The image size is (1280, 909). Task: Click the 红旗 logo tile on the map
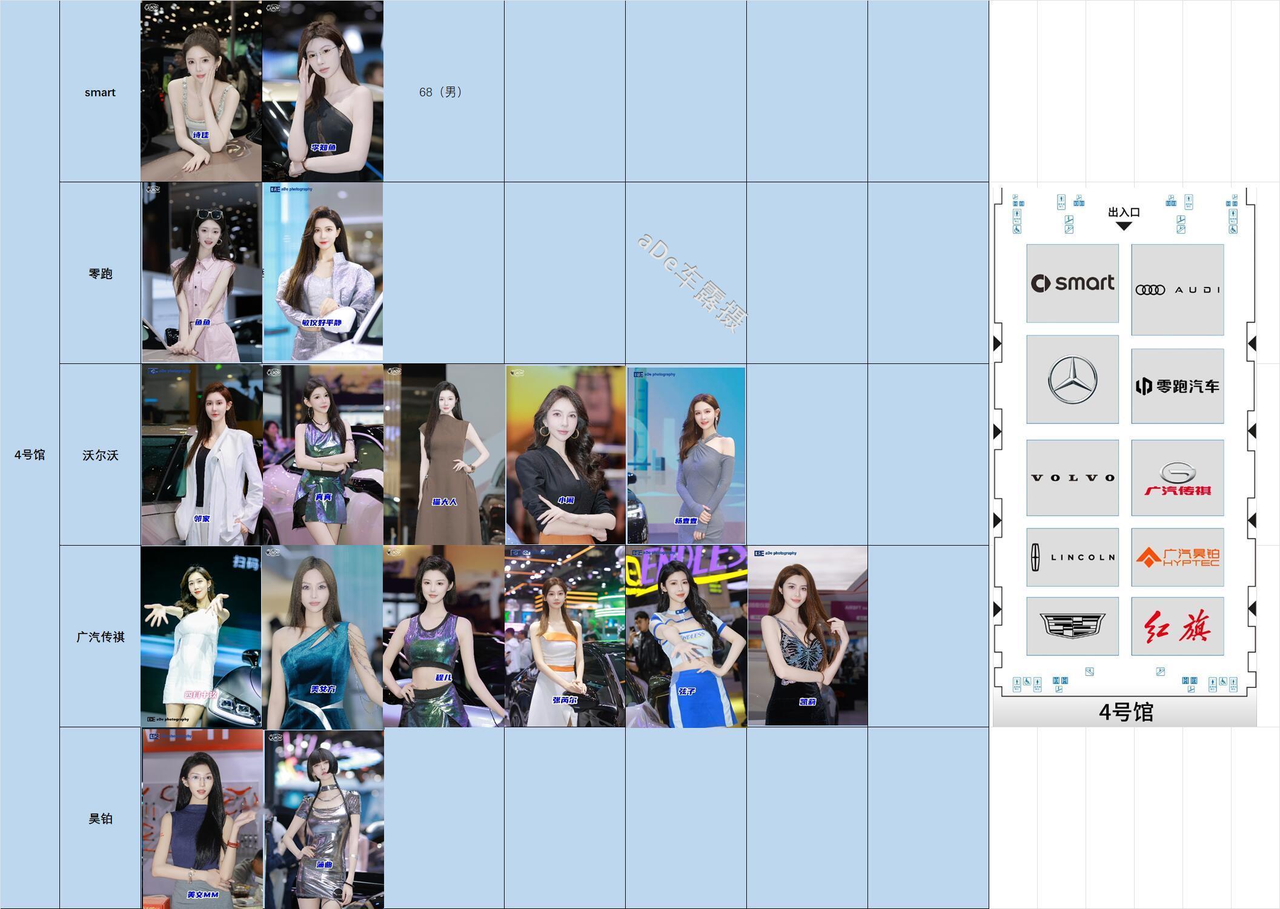1177,626
